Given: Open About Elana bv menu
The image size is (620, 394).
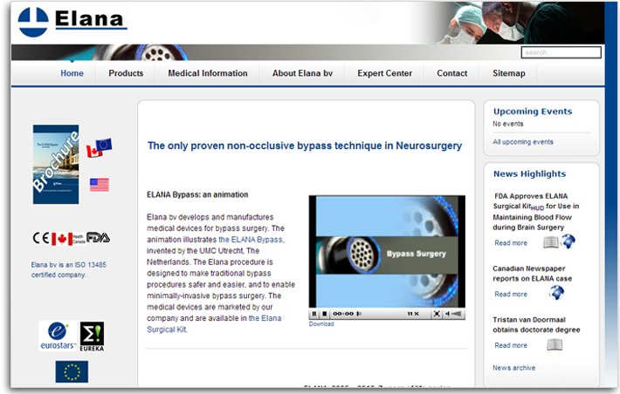Looking at the screenshot, I should (302, 73).
